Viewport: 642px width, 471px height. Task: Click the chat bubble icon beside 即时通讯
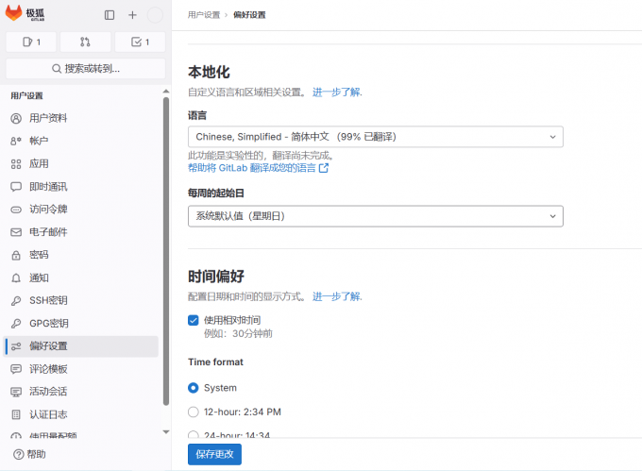coord(16,187)
